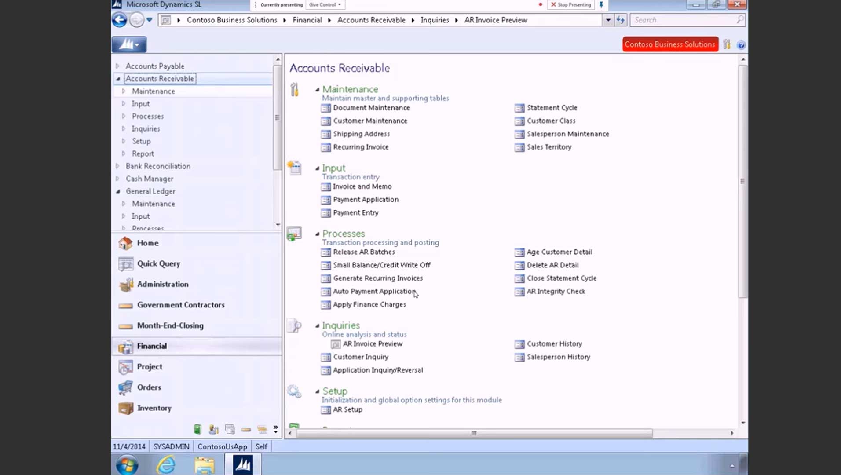Open Invoice and Memo screen
841x475 pixels.
point(362,186)
